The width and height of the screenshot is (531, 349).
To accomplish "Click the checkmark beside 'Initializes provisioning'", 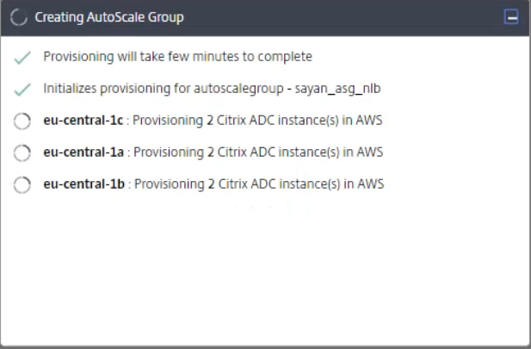I will click(23, 90).
